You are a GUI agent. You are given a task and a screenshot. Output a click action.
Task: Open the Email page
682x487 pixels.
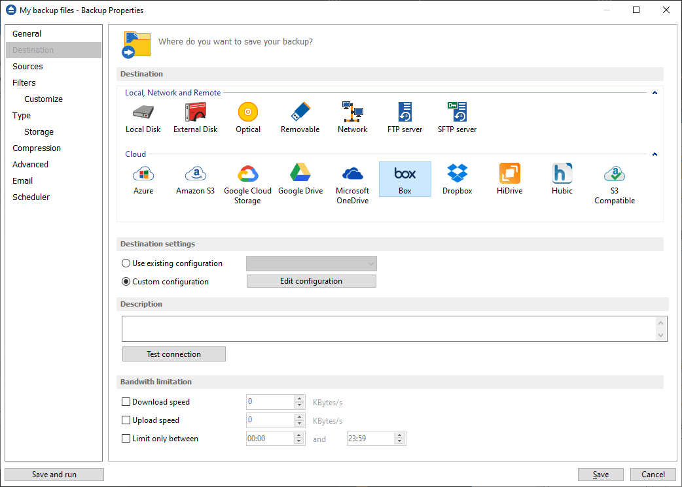point(54,180)
